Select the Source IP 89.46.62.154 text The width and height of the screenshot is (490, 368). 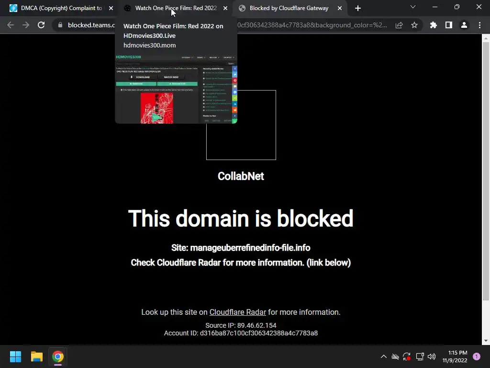pos(241,325)
